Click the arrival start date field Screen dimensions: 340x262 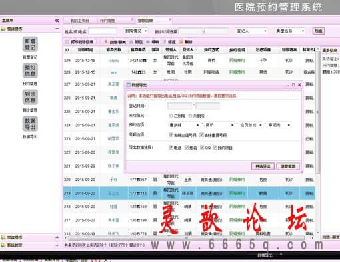[191, 31]
